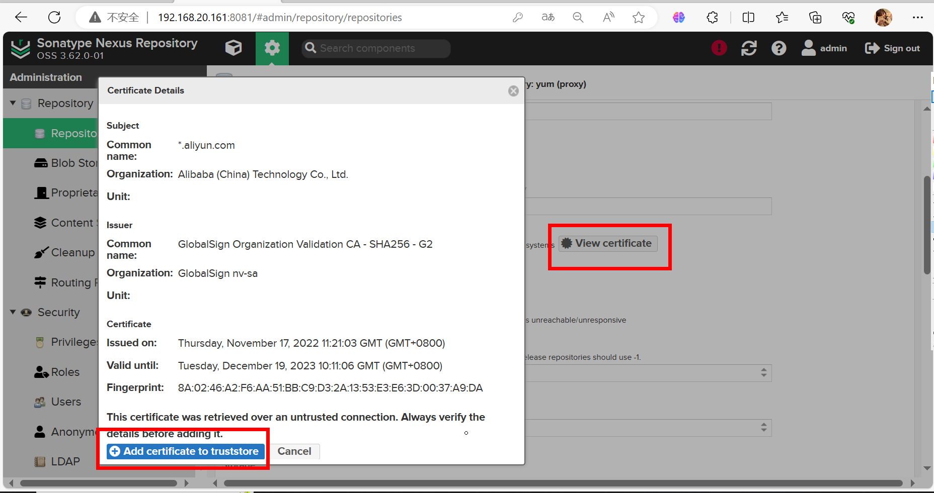The width and height of the screenshot is (934, 493).
Task: Open the translate icon in address bar
Action: pyautogui.click(x=548, y=18)
